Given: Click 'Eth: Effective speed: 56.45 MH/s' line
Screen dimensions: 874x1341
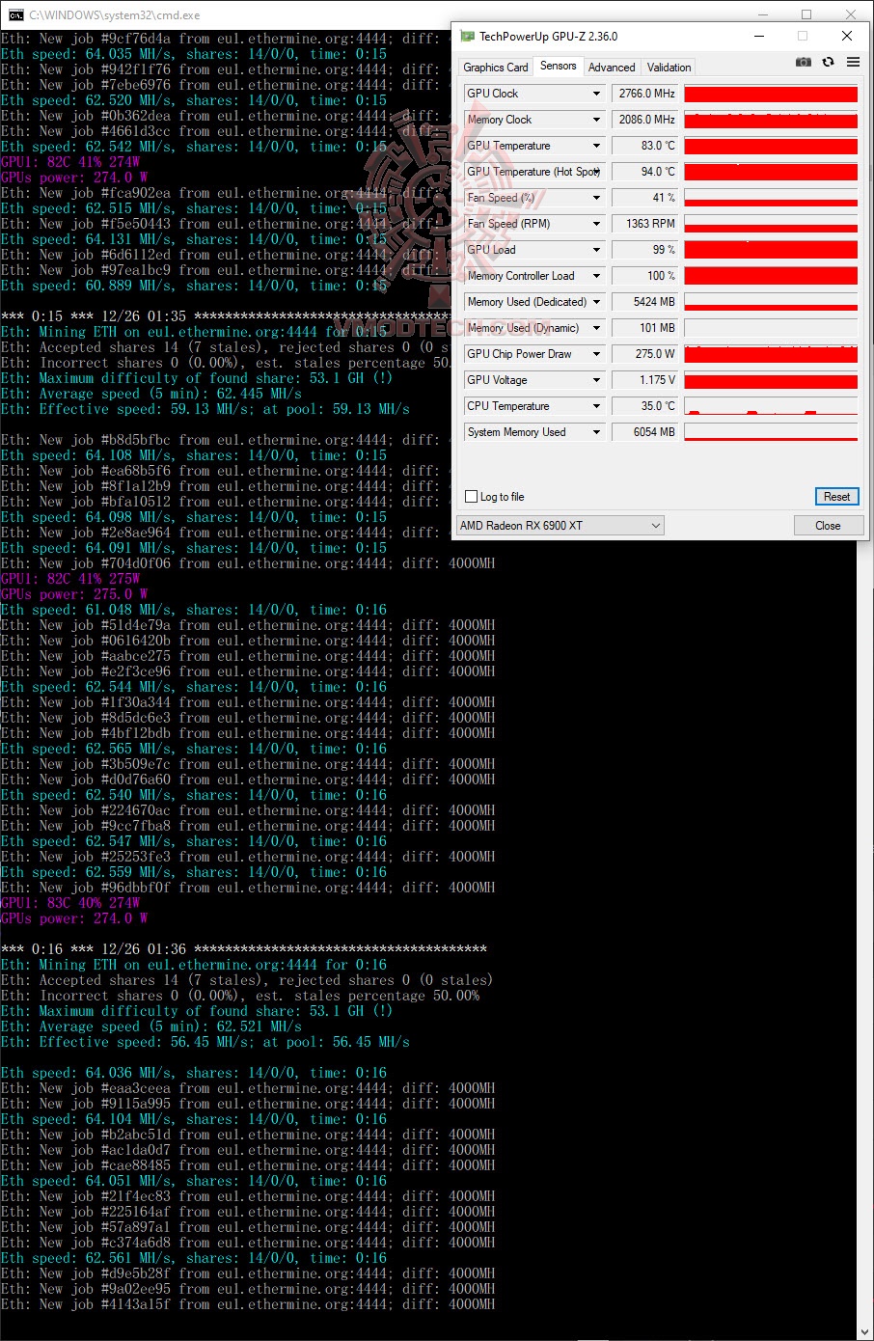Looking at the screenshot, I should click(x=205, y=1042).
